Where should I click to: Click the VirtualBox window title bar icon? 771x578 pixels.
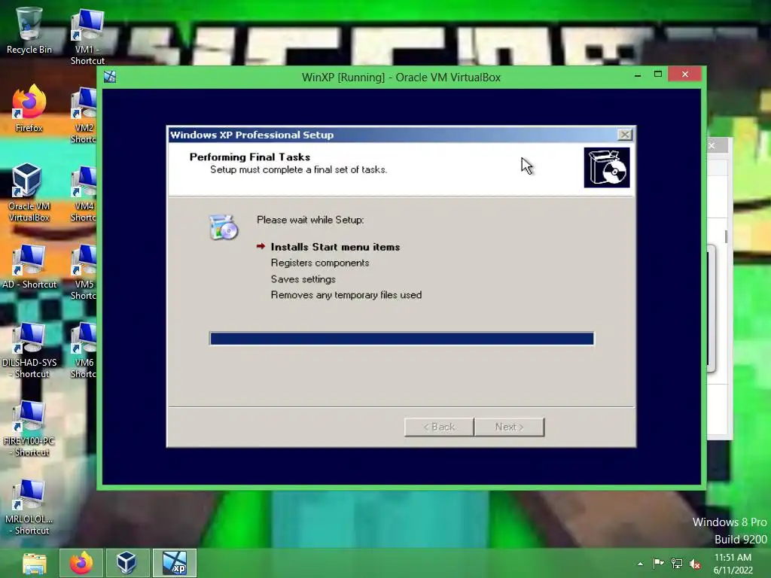pyautogui.click(x=110, y=77)
